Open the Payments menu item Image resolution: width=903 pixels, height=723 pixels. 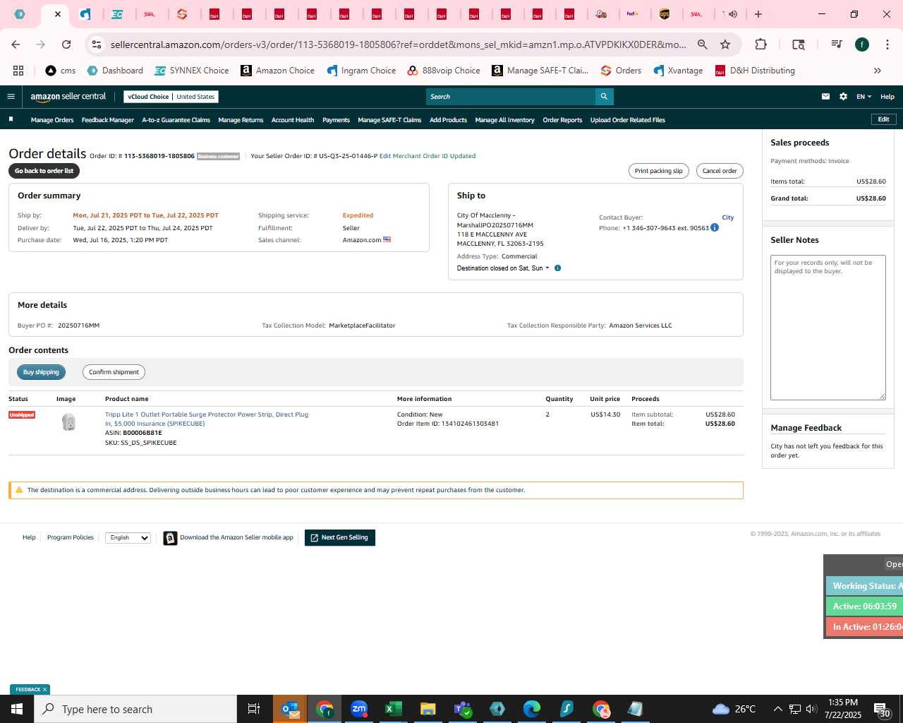coord(336,120)
